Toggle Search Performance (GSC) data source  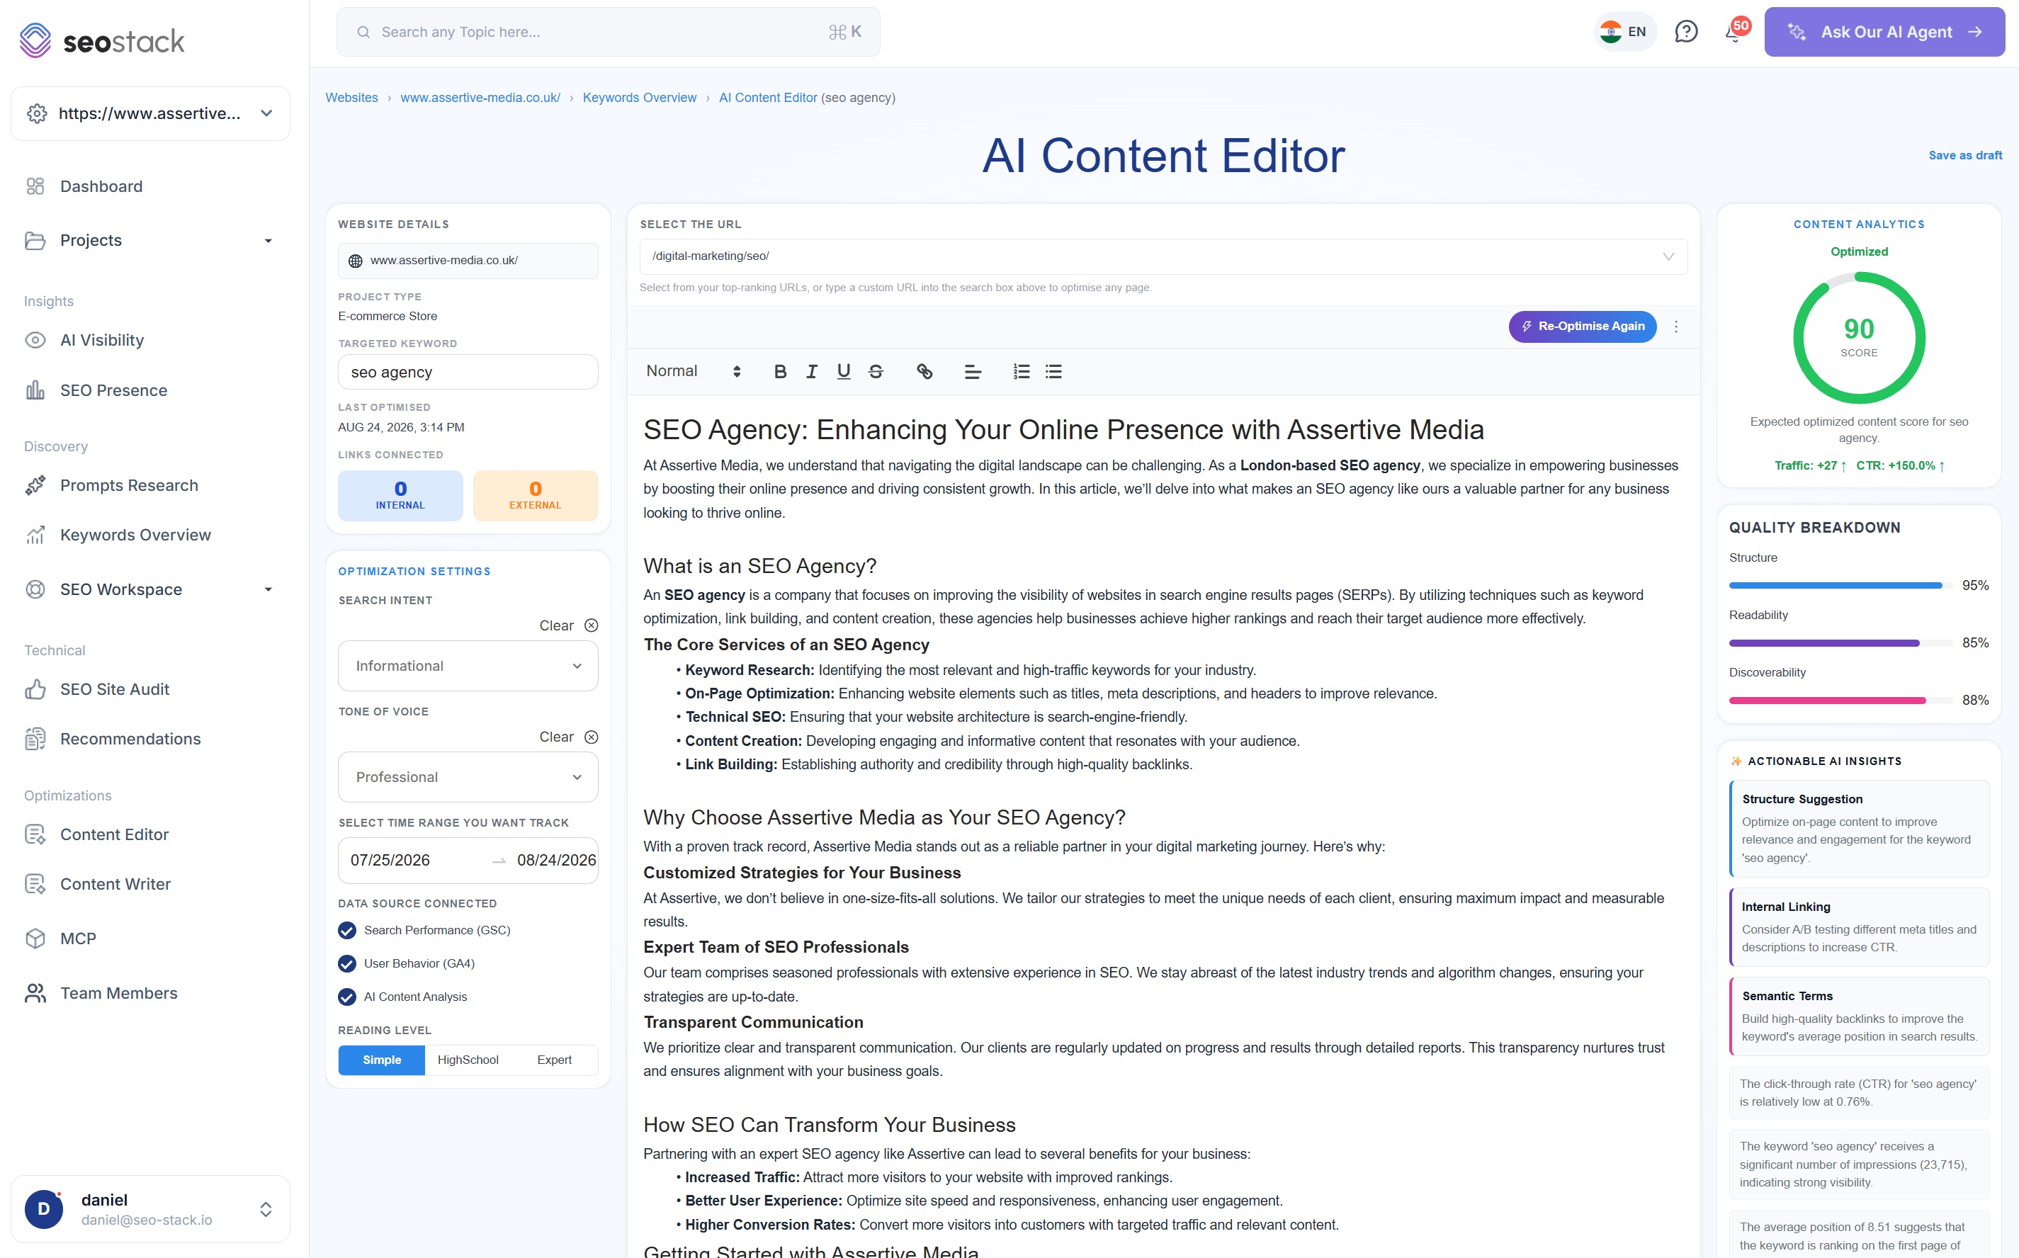(x=347, y=930)
